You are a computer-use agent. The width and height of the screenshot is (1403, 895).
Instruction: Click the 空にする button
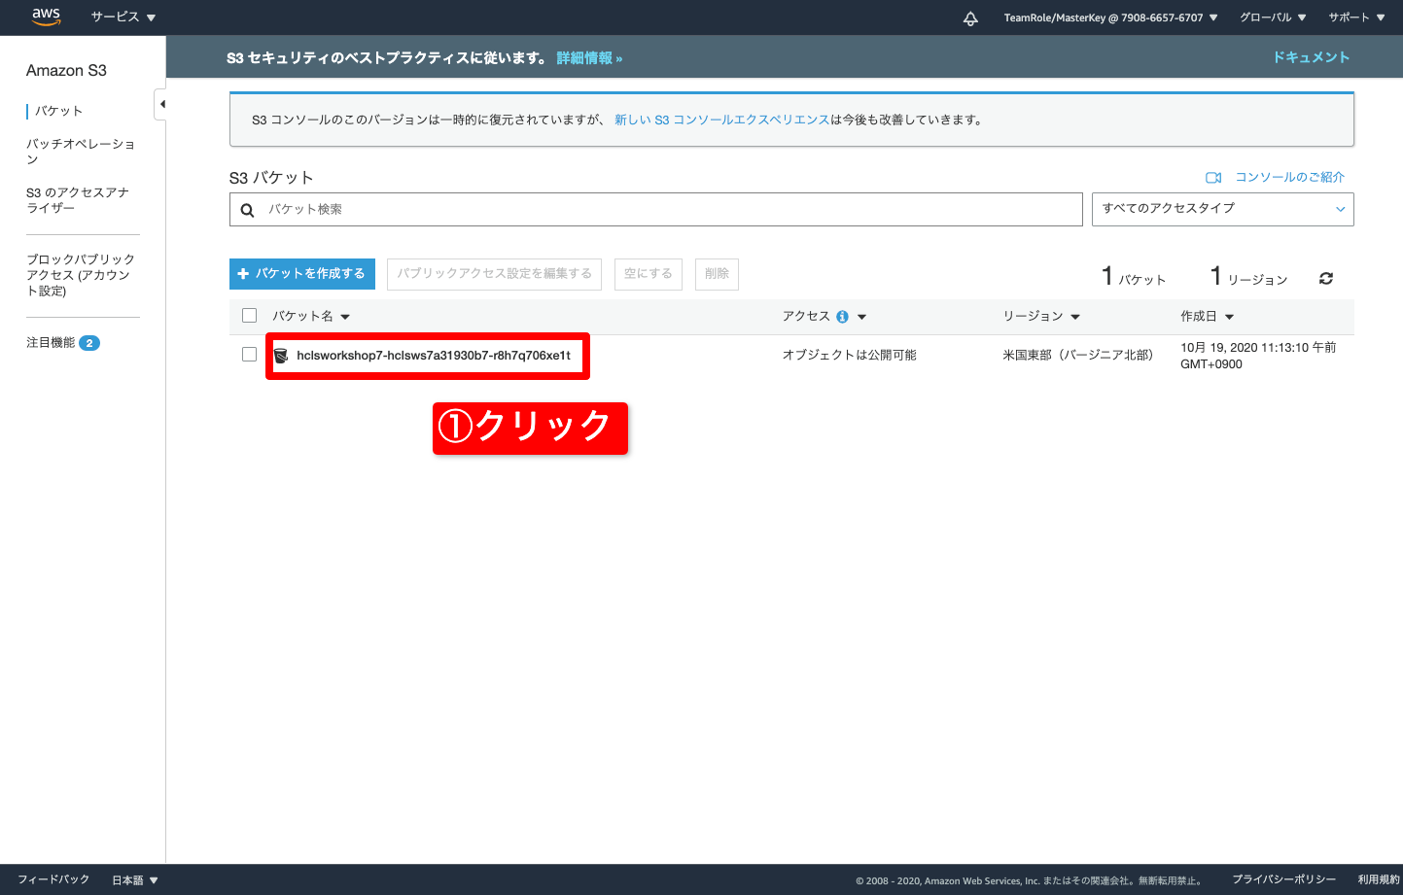click(649, 274)
